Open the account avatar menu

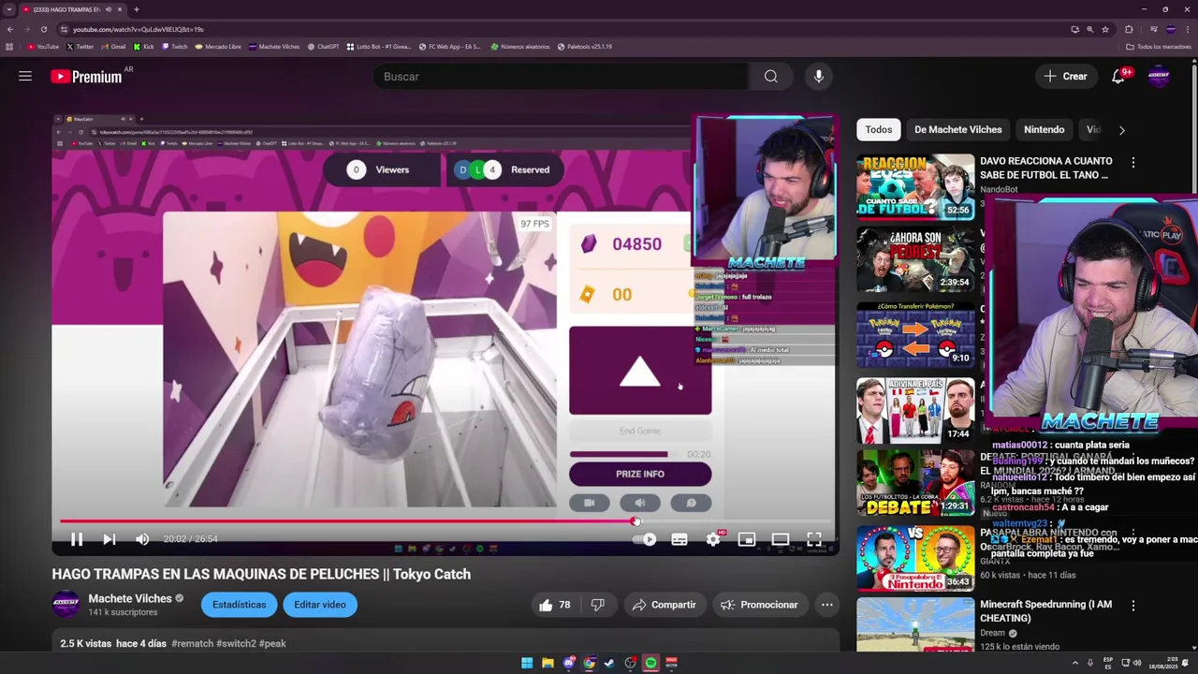(x=1159, y=77)
